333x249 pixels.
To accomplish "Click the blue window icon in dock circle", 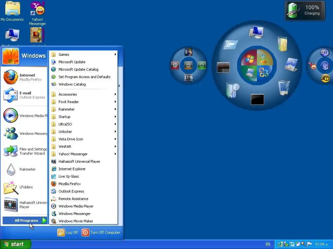I will 231,44.
